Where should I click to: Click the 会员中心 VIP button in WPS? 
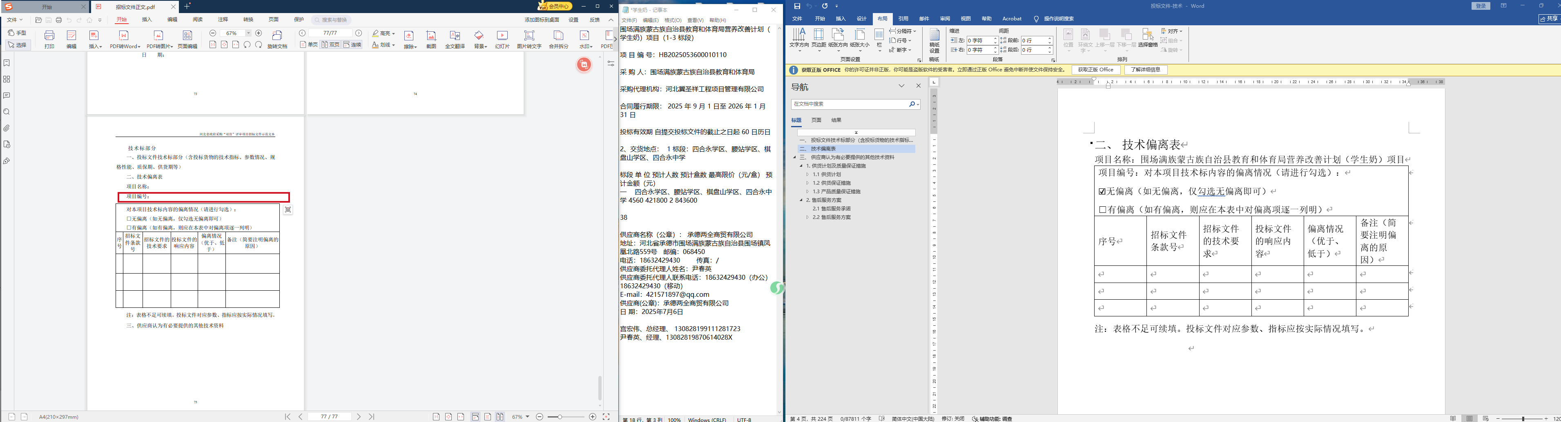point(556,6)
